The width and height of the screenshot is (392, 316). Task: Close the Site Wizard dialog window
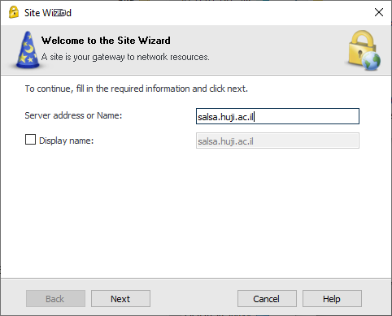pyautogui.click(x=379, y=12)
